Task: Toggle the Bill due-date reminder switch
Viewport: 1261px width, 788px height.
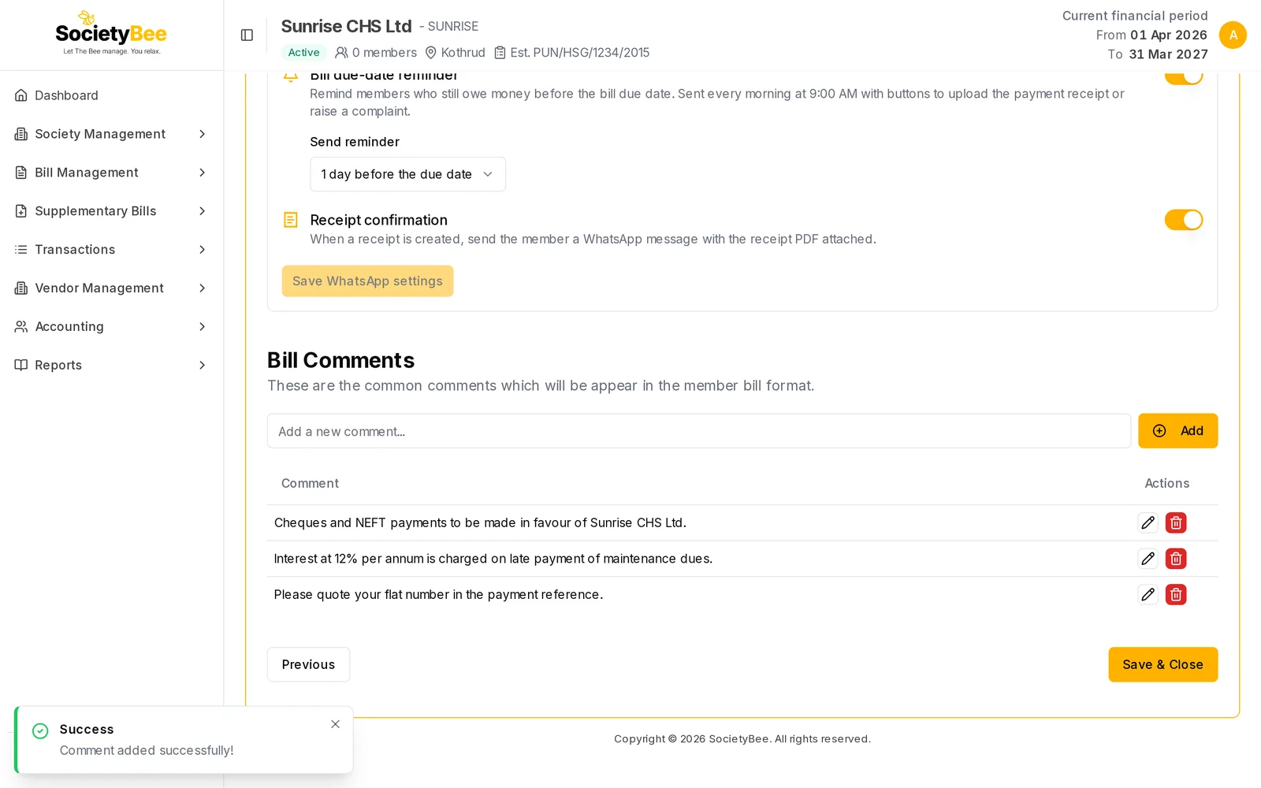Action: [1184, 76]
